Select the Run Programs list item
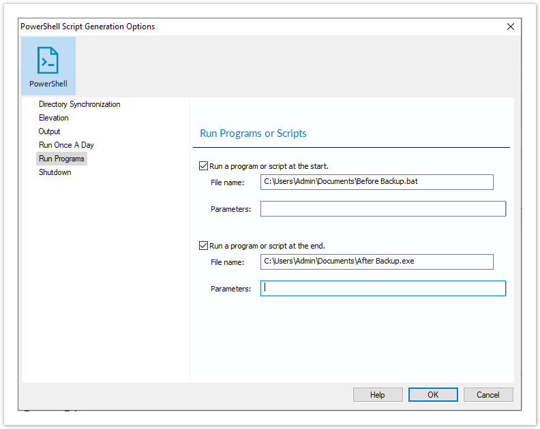This screenshot has height=429, width=540. [61, 159]
